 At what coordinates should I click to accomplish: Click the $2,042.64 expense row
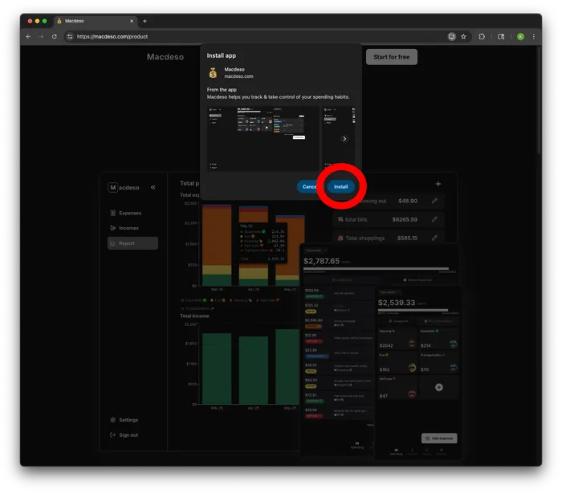338,323
